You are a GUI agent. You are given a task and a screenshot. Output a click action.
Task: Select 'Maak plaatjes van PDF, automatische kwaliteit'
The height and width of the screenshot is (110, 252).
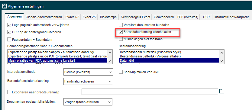tap(57, 60)
